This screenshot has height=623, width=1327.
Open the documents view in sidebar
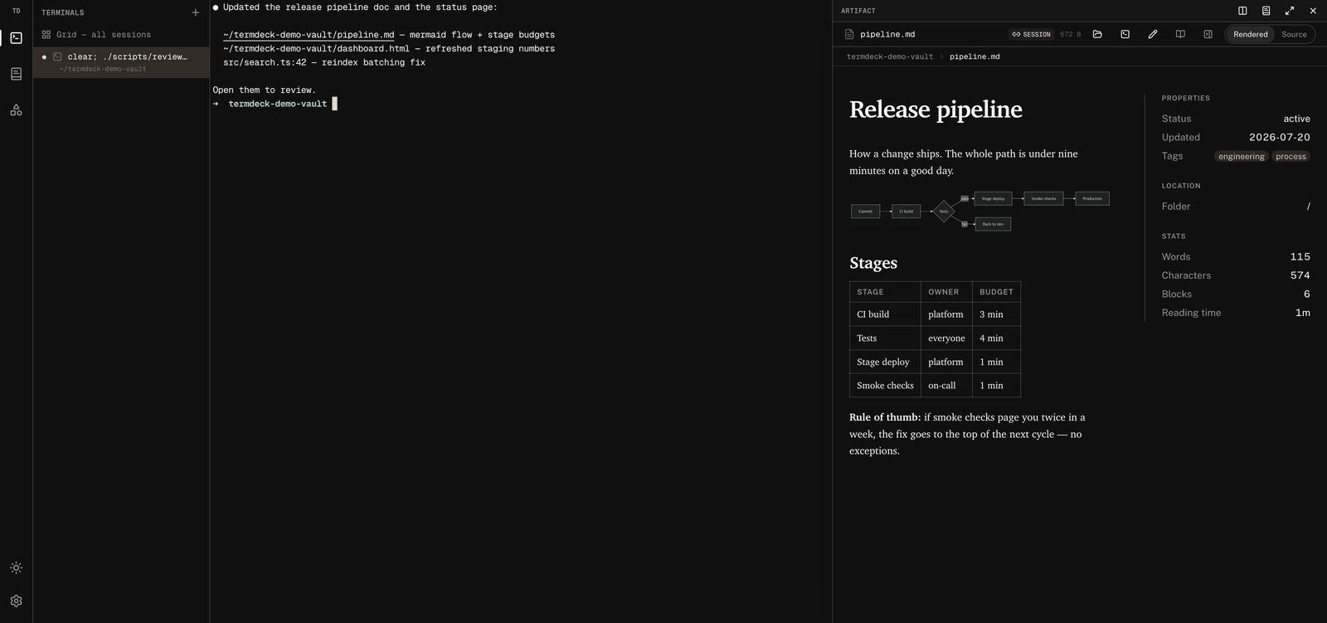(16, 74)
